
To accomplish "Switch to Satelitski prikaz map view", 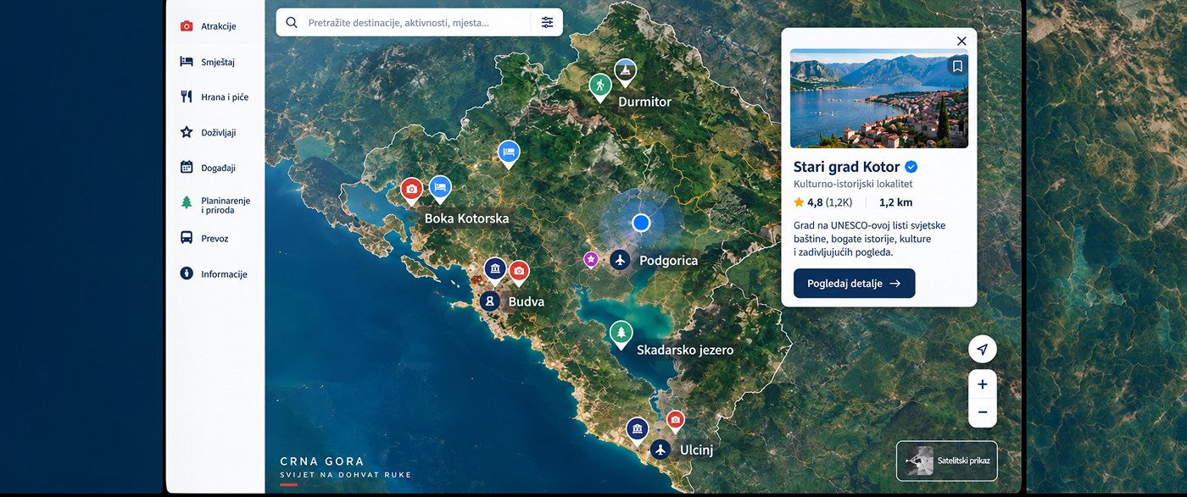I will 947,461.
